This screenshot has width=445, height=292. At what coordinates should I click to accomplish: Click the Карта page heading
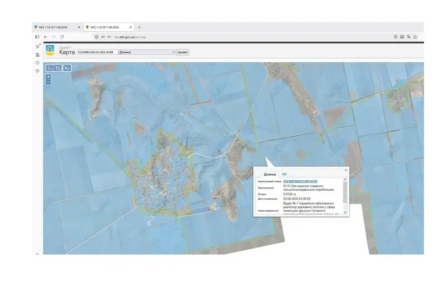coord(67,52)
